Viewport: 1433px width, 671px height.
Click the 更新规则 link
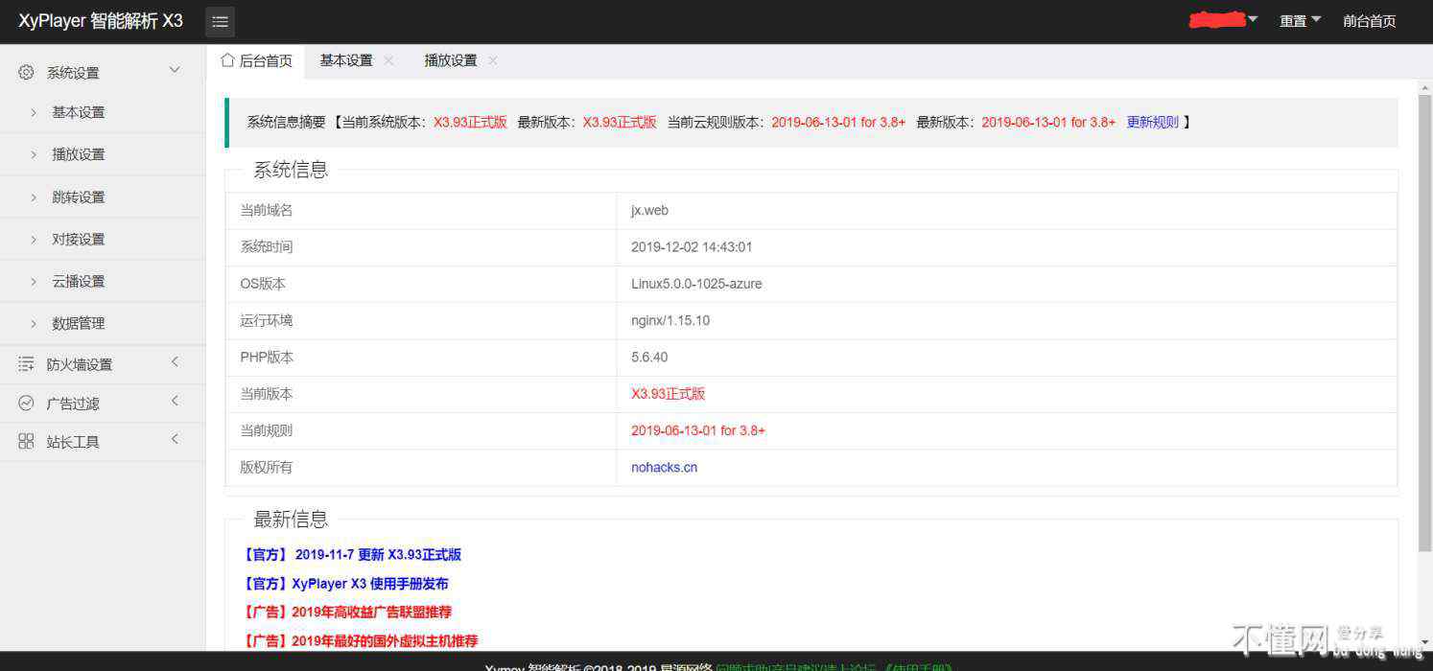[x=1152, y=122]
